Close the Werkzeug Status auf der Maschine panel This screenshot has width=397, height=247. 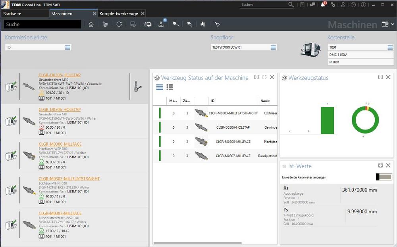(272, 77)
